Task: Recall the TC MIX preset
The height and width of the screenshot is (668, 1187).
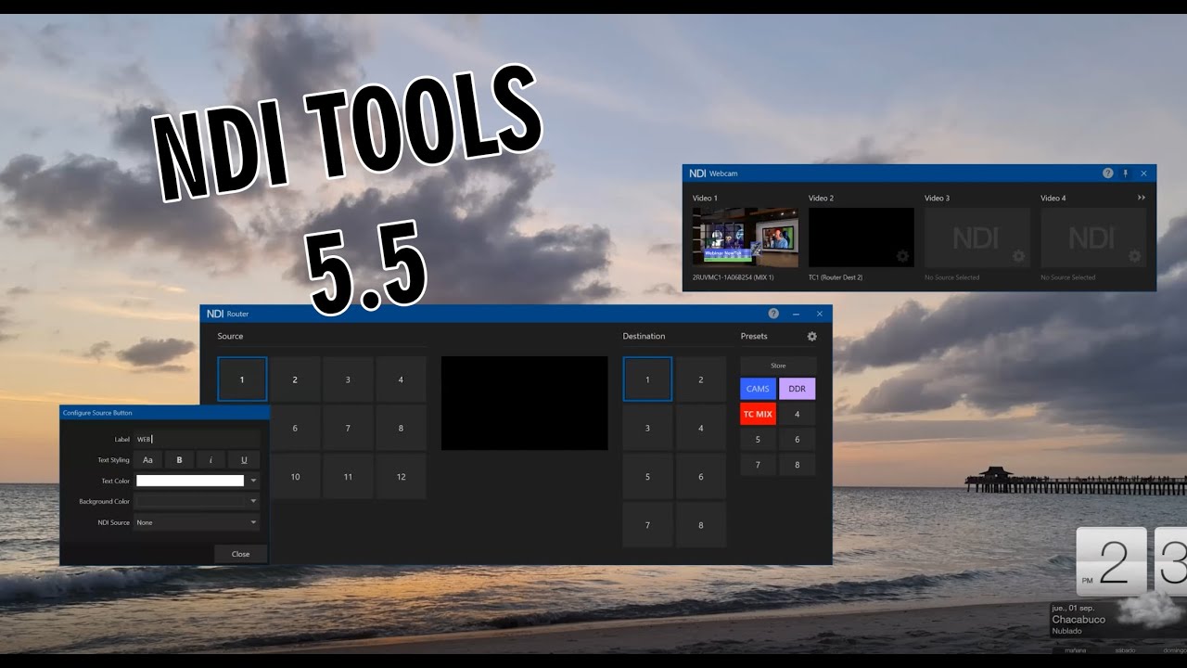Action: click(758, 414)
